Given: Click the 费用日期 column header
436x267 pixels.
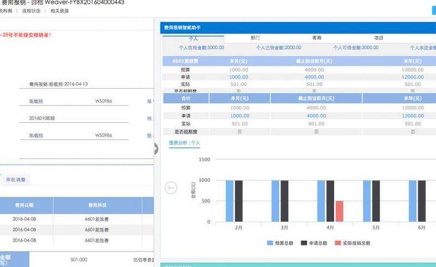Looking at the screenshot, I should 24,206.
